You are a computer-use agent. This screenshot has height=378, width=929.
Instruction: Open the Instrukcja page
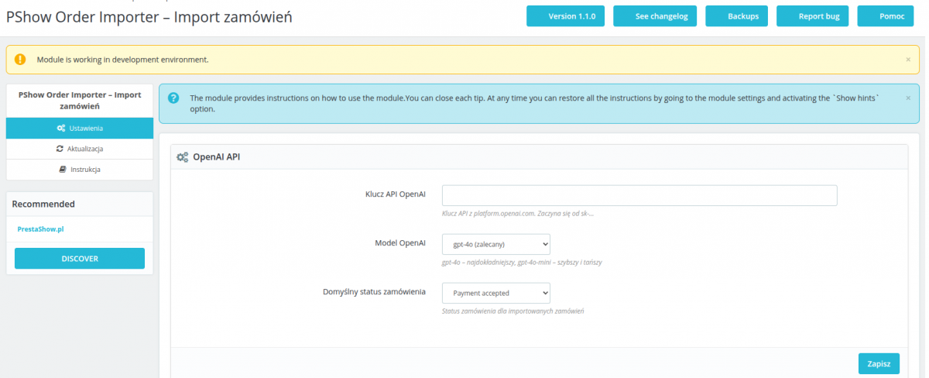[x=80, y=169]
